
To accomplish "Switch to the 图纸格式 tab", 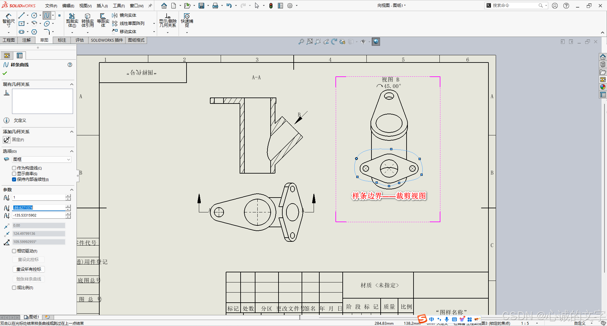I will tap(136, 40).
